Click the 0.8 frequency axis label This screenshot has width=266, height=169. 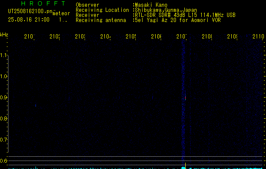click(x=3, y=118)
